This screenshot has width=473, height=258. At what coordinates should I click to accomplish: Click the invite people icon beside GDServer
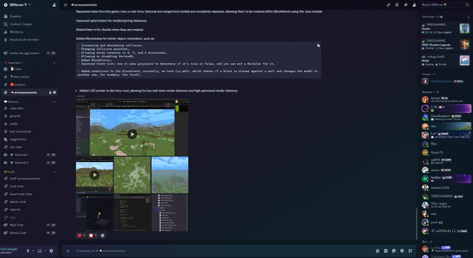click(54, 5)
